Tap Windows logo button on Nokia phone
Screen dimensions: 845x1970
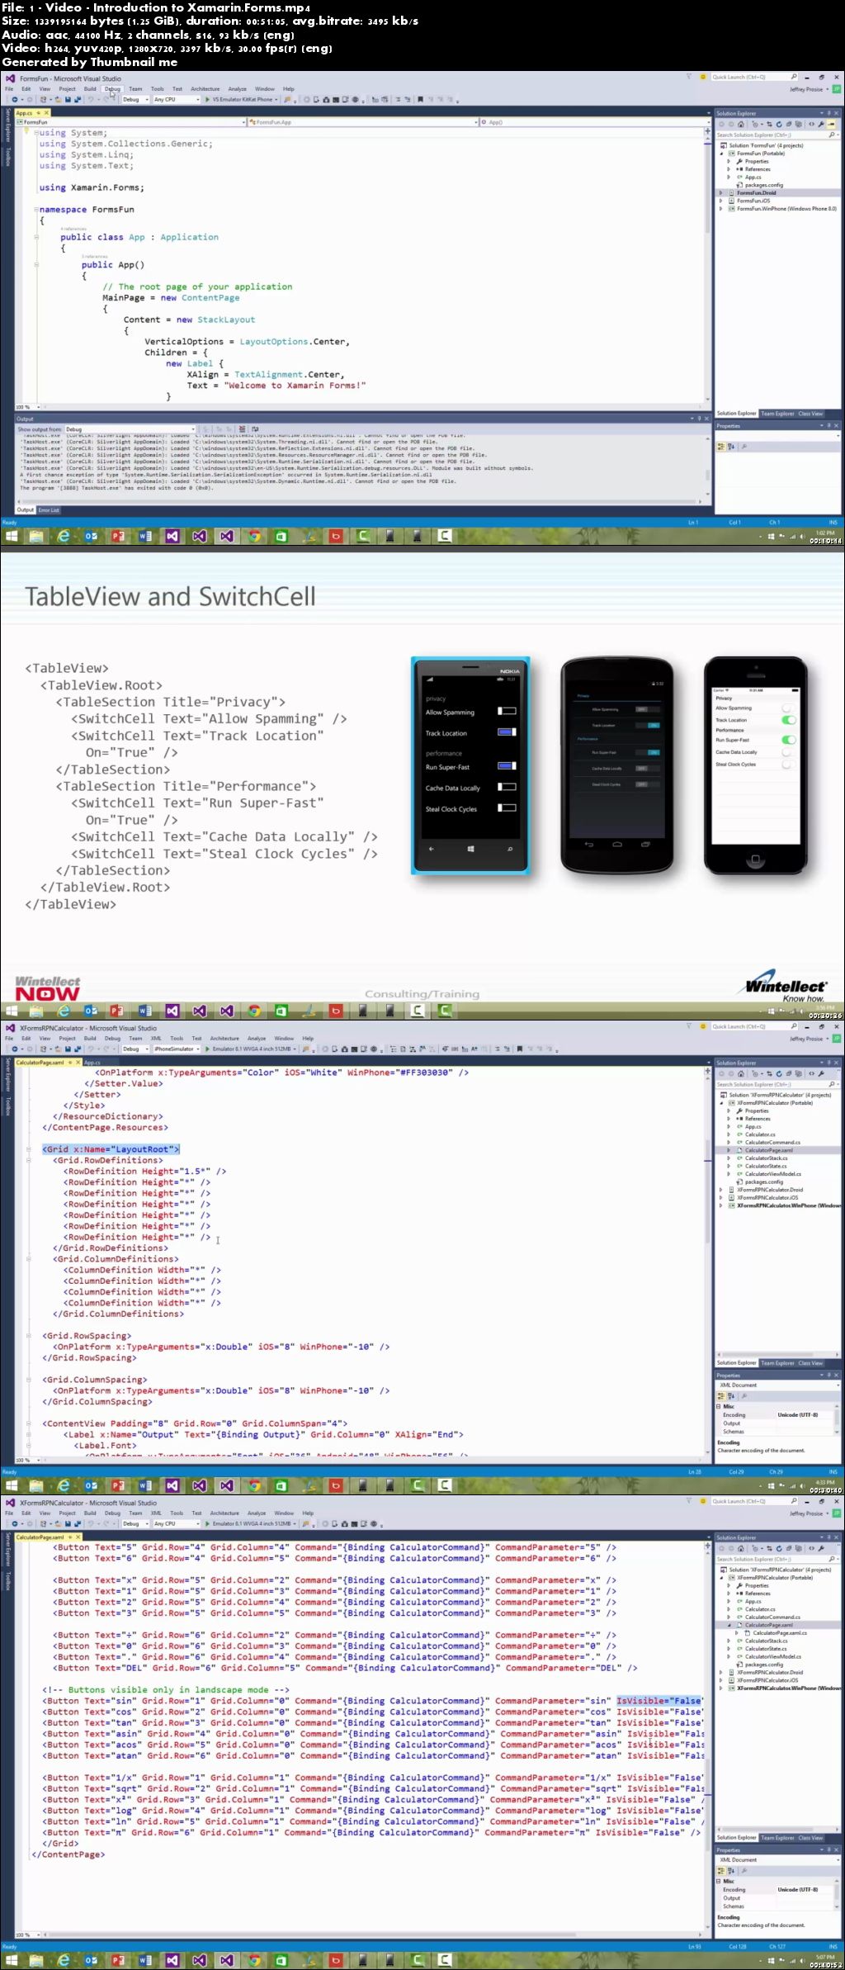click(470, 849)
